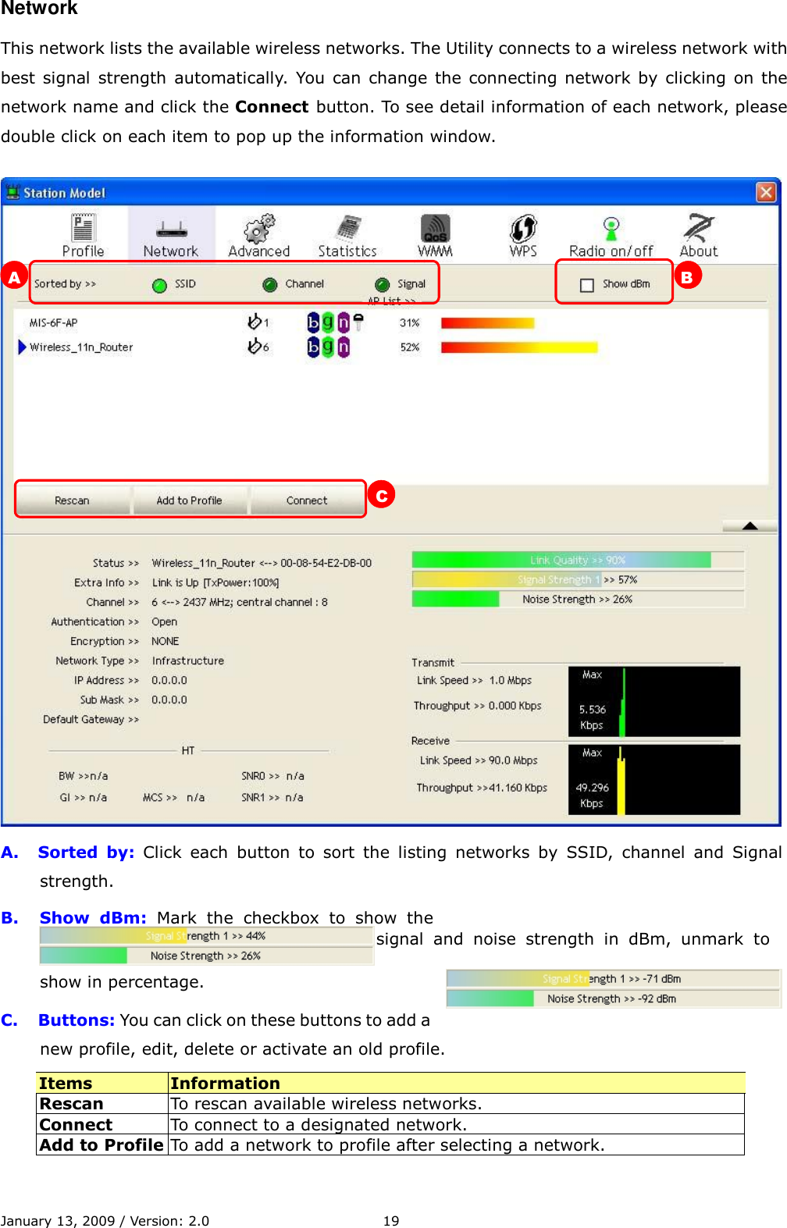Click Channel value 2437 MHz text
This screenshot has width=787, height=1228.
pyautogui.click(x=240, y=602)
